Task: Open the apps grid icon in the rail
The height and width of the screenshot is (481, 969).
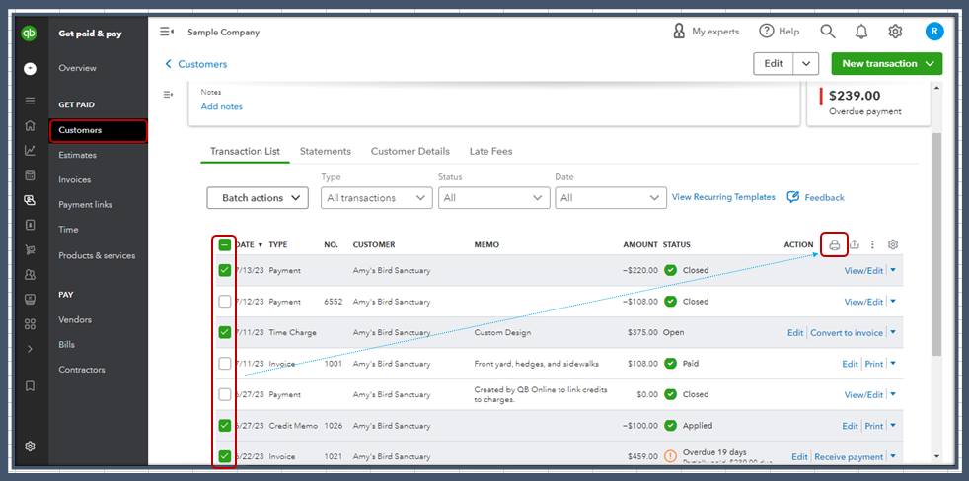Action: click(30, 324)
